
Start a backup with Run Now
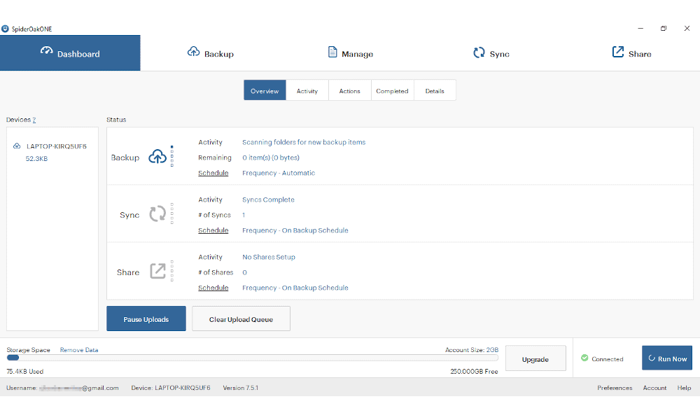pyautogui.click(x=667, y=358)
